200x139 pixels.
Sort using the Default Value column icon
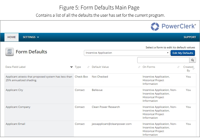139,67
